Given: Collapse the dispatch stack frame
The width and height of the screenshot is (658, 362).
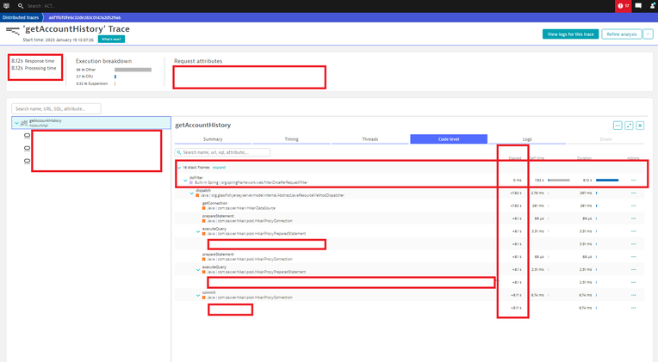Looking at the screenshot, I should coord(191,193).
